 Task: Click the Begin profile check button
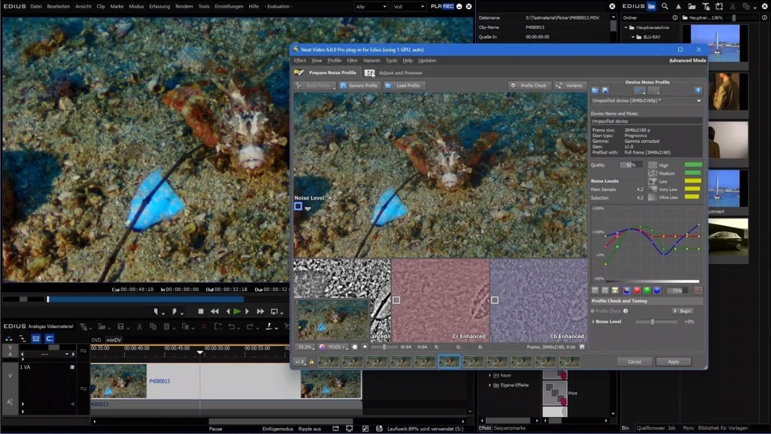coord(683,311)
